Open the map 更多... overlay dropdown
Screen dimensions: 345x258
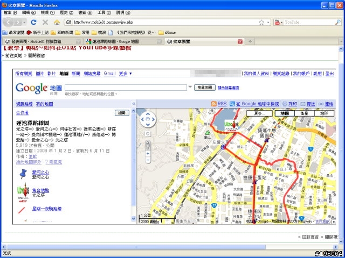259,113
